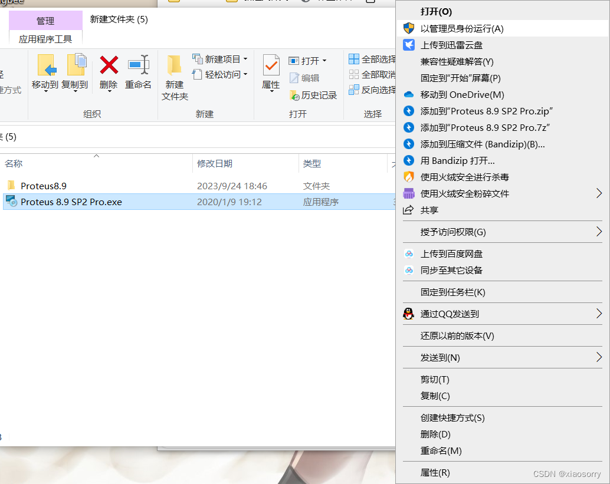Open the Application Tools tab
610x484 pixels.
click(45, 39)
